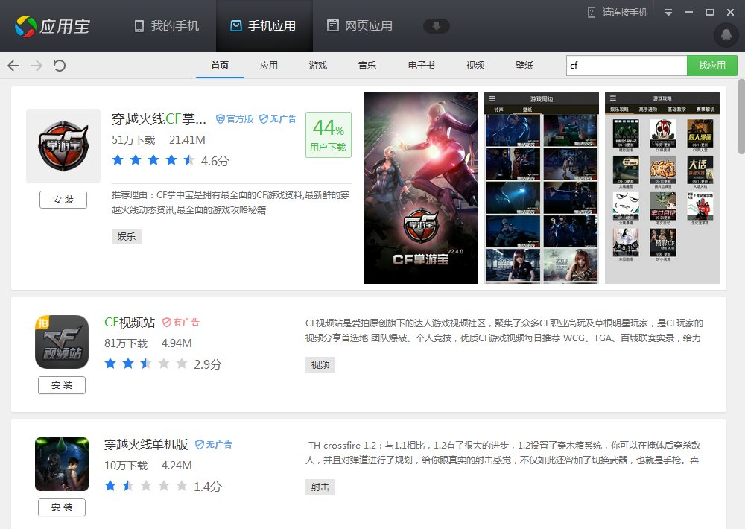This screenshot has width=745, height=529.
Task: Navigate back with the left arrow
Action: [x=13, y=66]
